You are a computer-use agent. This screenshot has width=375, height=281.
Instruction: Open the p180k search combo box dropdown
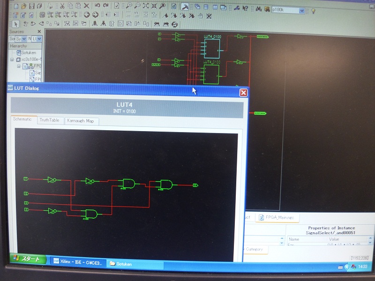(301, 10)
